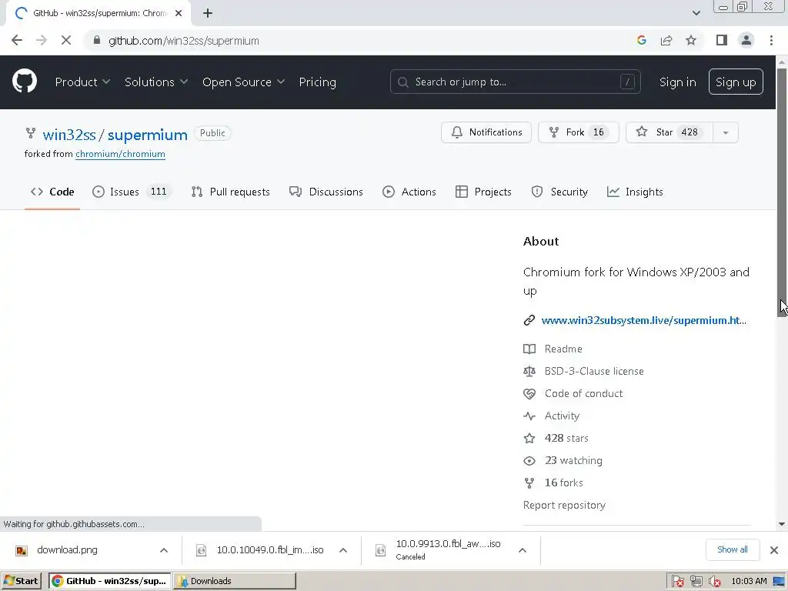Switch to the Pull requests tab
Screen dimensions: 788x591
[x=231, y=192]
